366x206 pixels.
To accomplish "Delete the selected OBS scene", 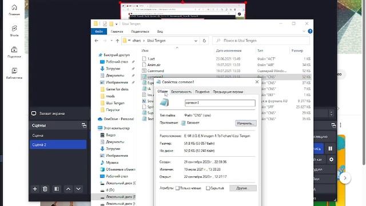I will (x=45, y=189).
